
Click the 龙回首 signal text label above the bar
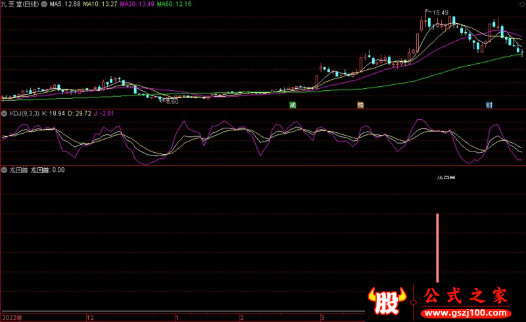pyautogui.click(x=446, y=177)
